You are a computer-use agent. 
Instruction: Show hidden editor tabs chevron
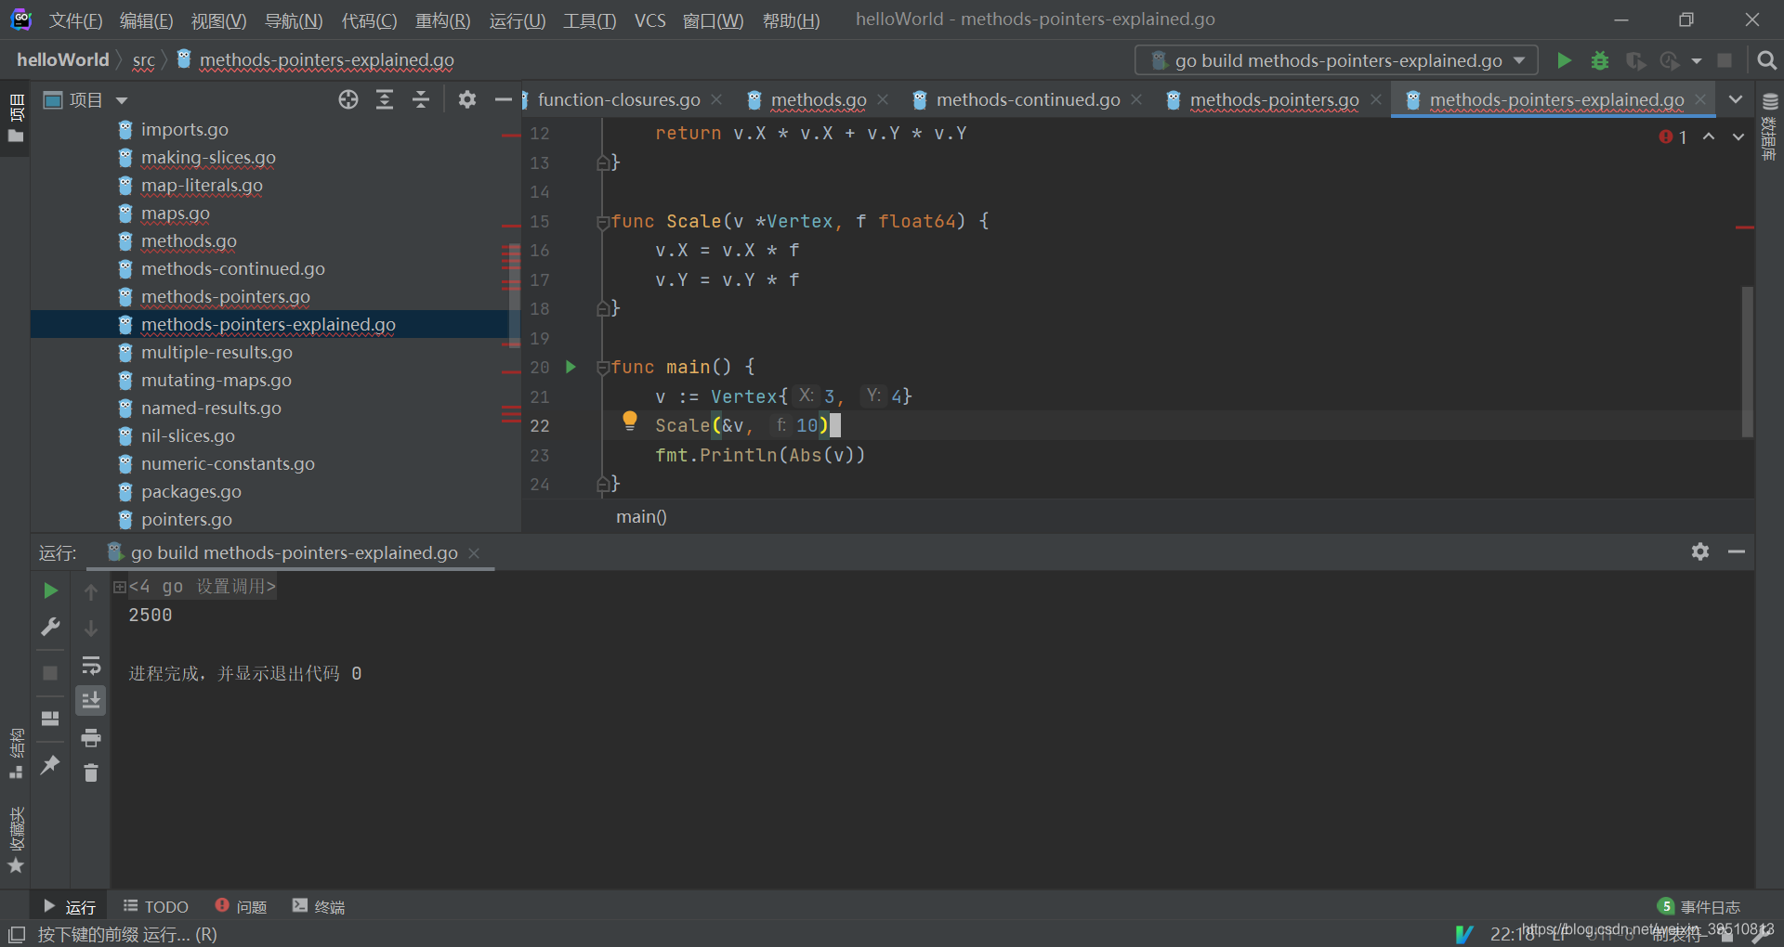[x=1736, y=99]
